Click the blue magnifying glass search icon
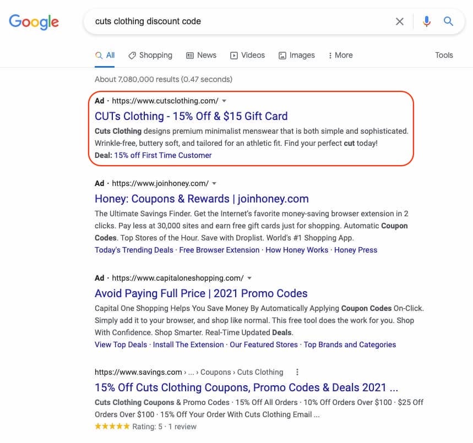The width and height of the screenshot is (473, 443). coord(449,21)
